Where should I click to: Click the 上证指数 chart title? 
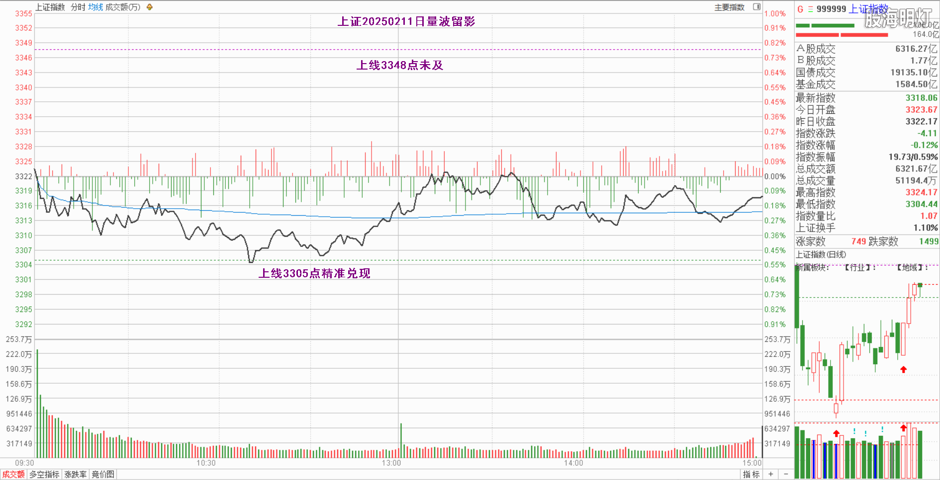tap(50, 7)
